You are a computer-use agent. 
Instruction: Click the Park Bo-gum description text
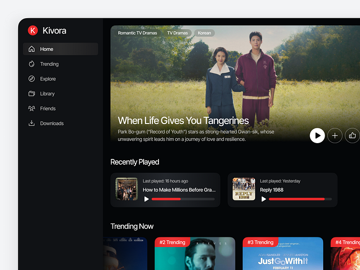tap(196, 135)
